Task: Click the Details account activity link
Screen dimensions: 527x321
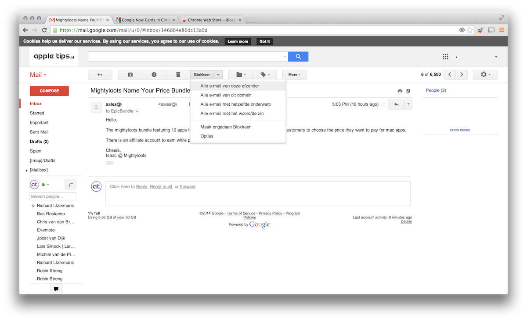Action: point(406,221)
